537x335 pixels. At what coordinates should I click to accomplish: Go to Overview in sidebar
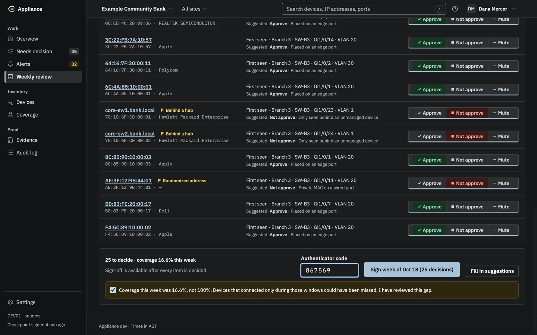43,39
